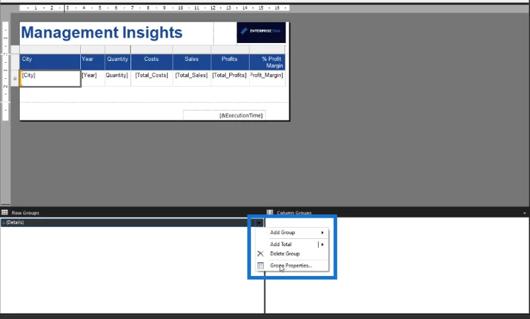This screenshot has width=530, height=319.
Task: Click the Sales column header
Action: [191, 62]
